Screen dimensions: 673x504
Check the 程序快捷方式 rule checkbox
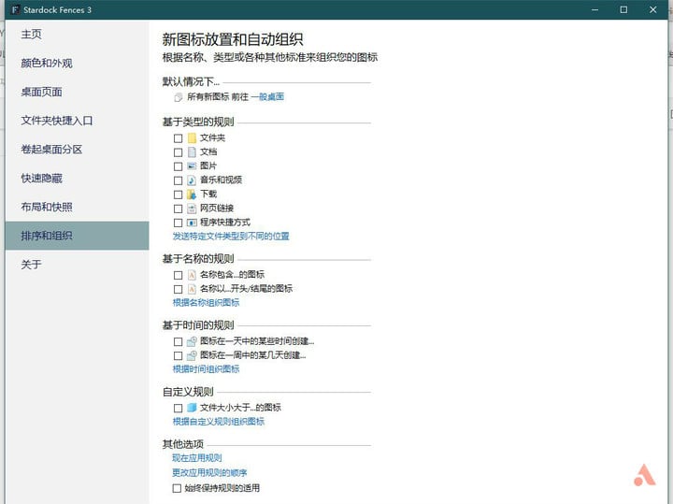[x=179, y=223]
